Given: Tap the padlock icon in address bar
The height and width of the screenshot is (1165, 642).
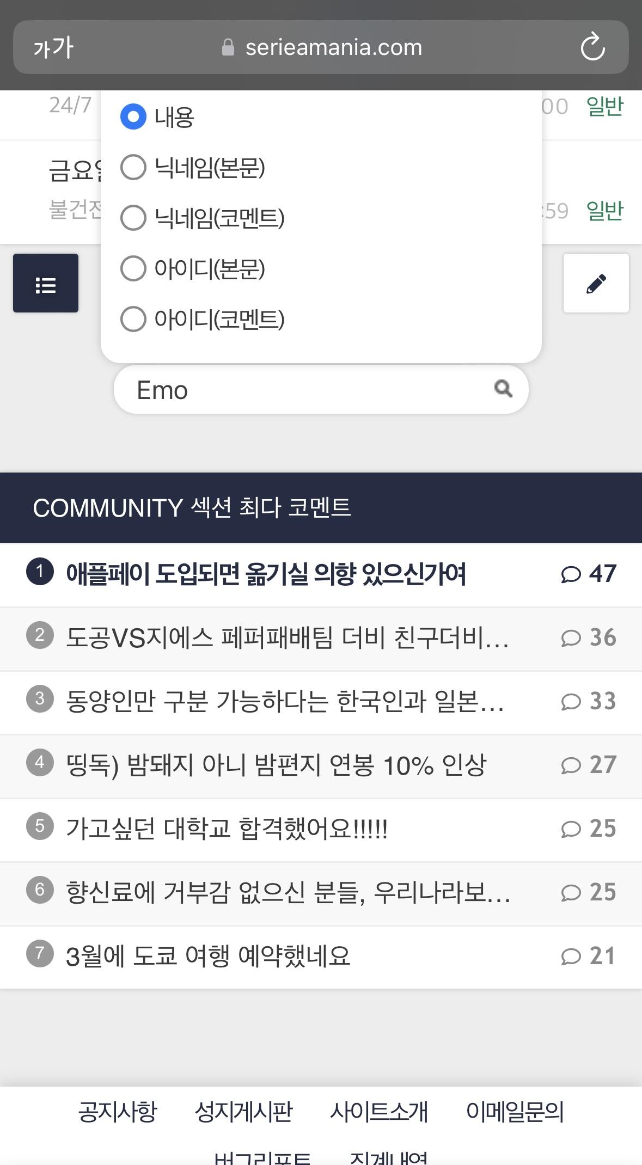Looking at the screenshot, I should coord(228,48).
